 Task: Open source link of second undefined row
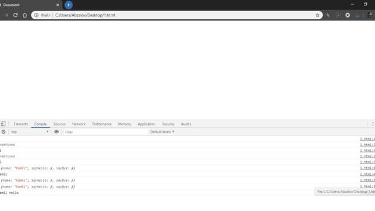click(x=367, y=156)
